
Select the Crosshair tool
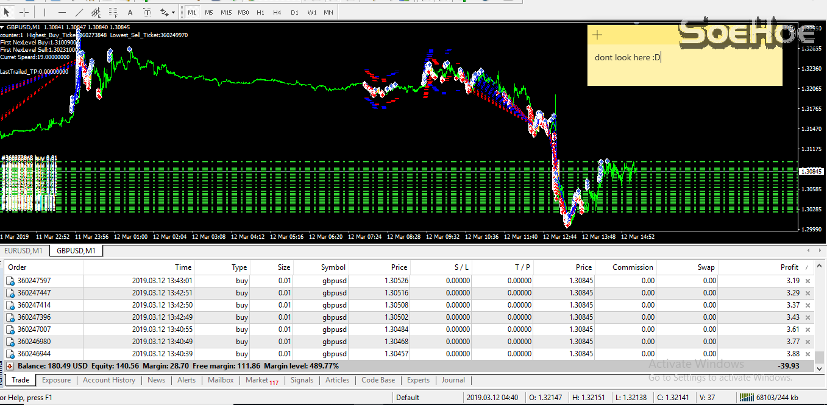(x=24, y=12)
